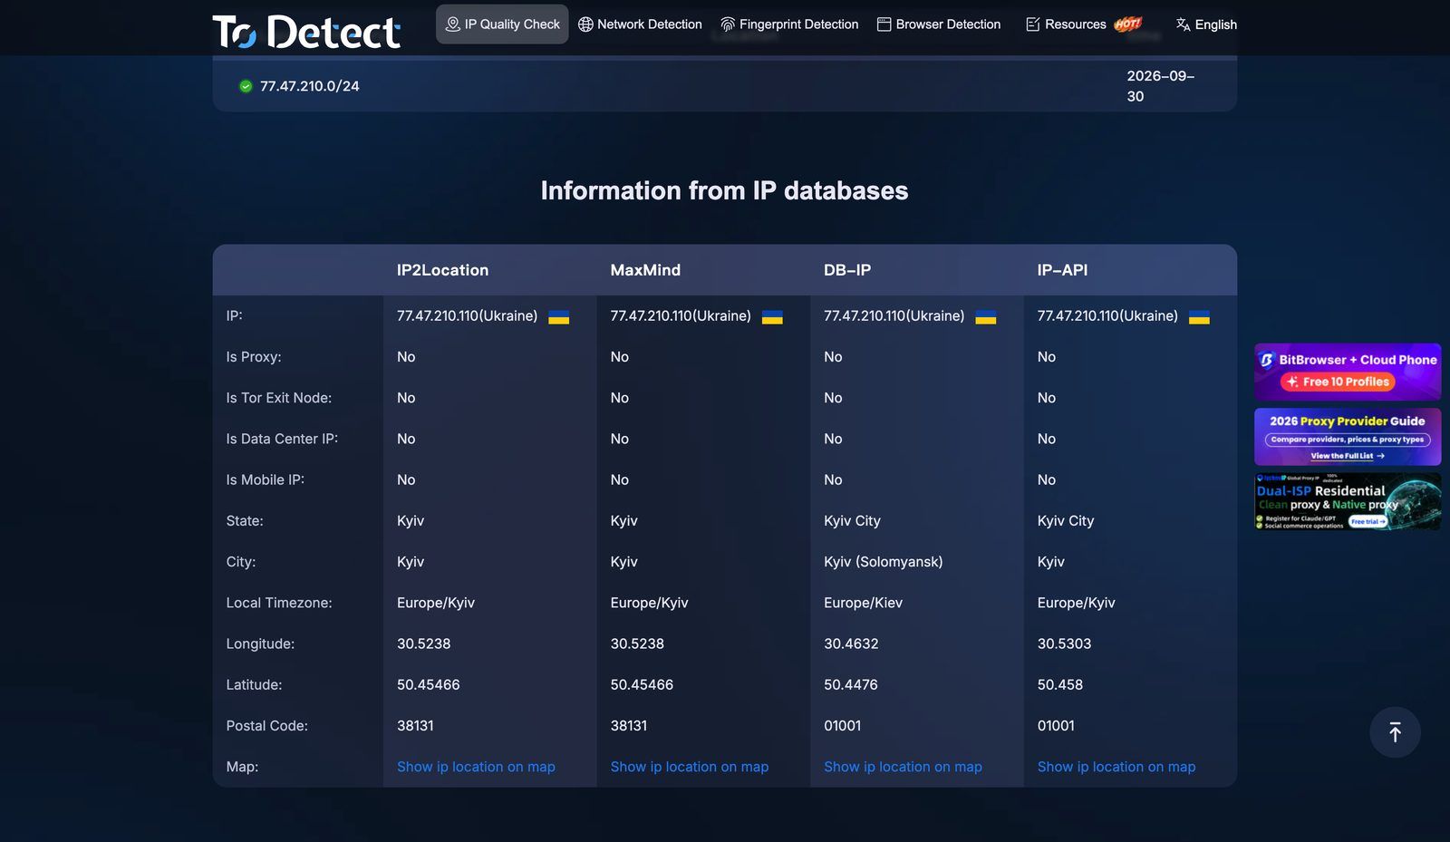Click the scroll-to-top arrow button

click(1395, 732)
